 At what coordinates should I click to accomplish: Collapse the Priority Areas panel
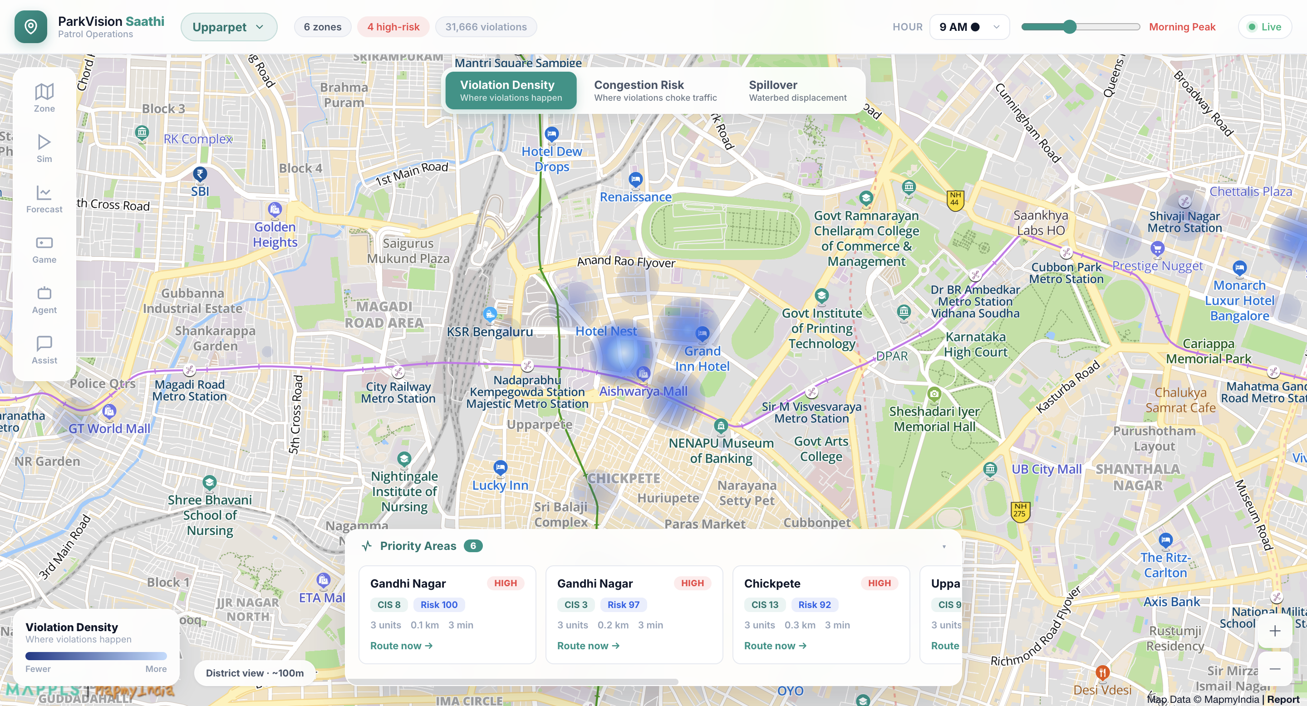coord(944,546)
